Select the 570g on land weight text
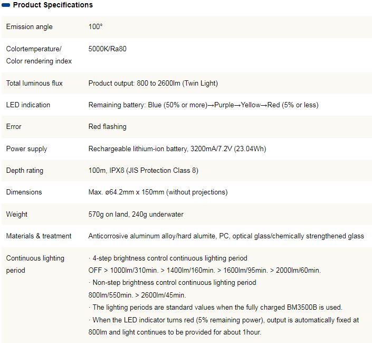The image size is (372, 343). (x=136, y=215)
